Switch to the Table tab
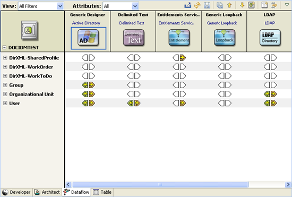This screenshot has width=292, height=197. pos(102,192)
